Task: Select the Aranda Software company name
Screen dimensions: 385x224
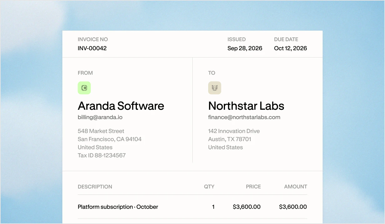Action: coord(121,106)
